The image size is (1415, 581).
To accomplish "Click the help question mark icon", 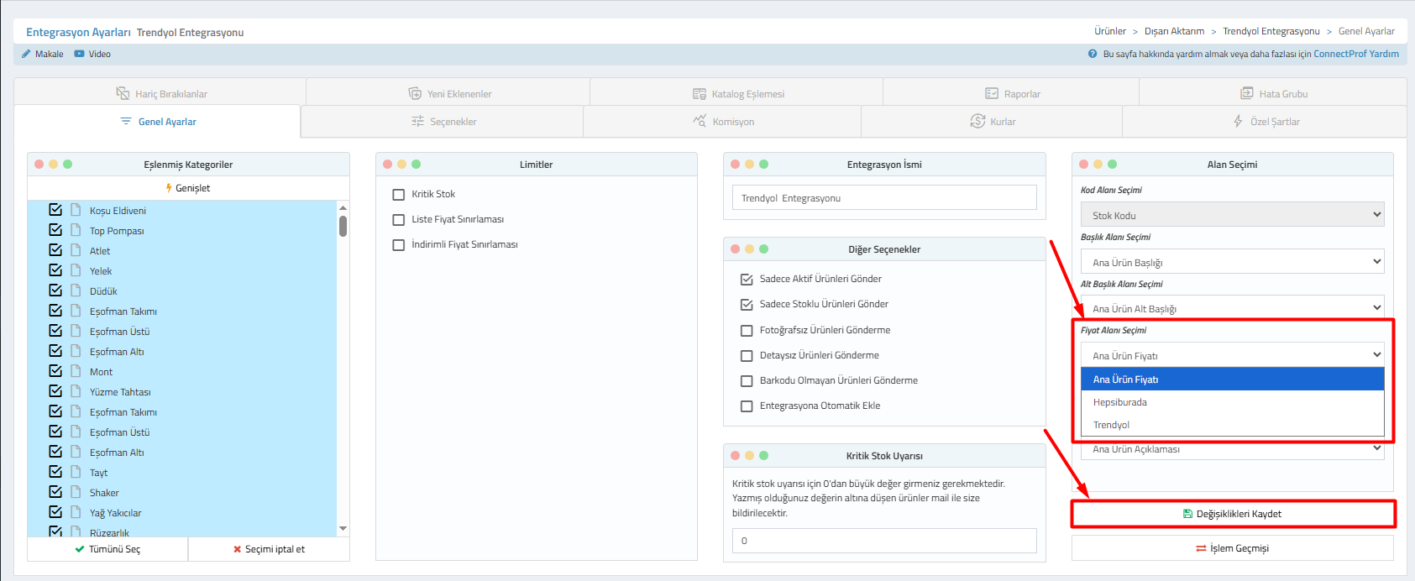I will pos(1093,54).
